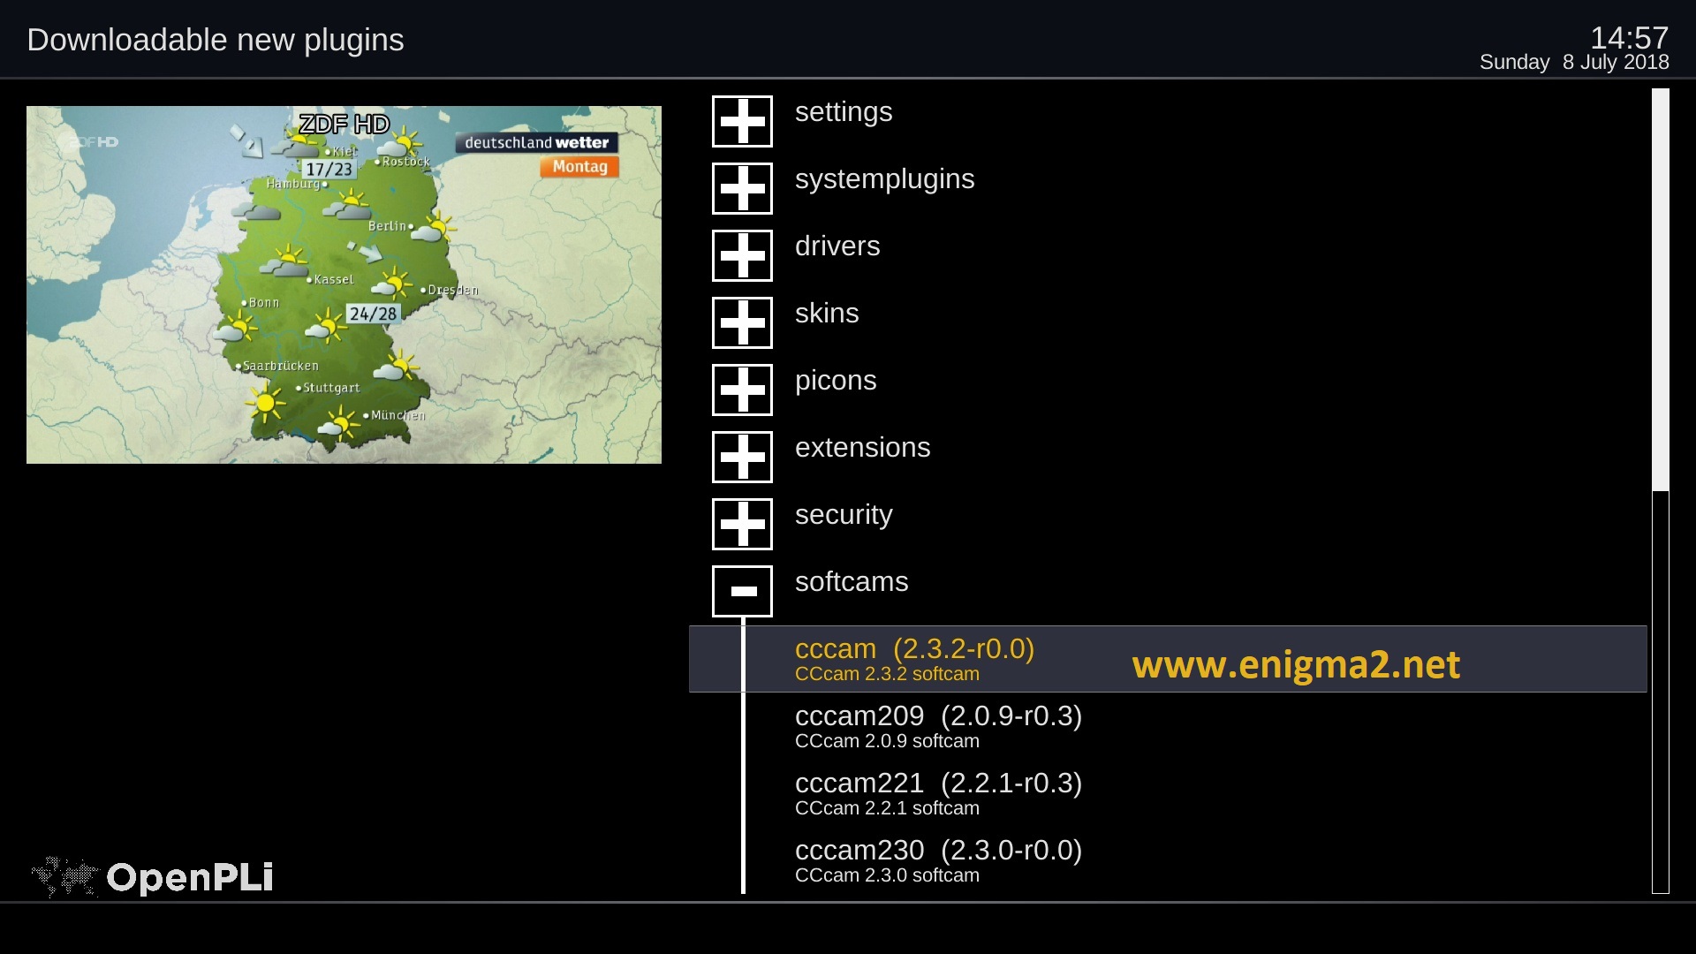
Task: Click the Downloadable new plugins title
Action: (215, 41)
